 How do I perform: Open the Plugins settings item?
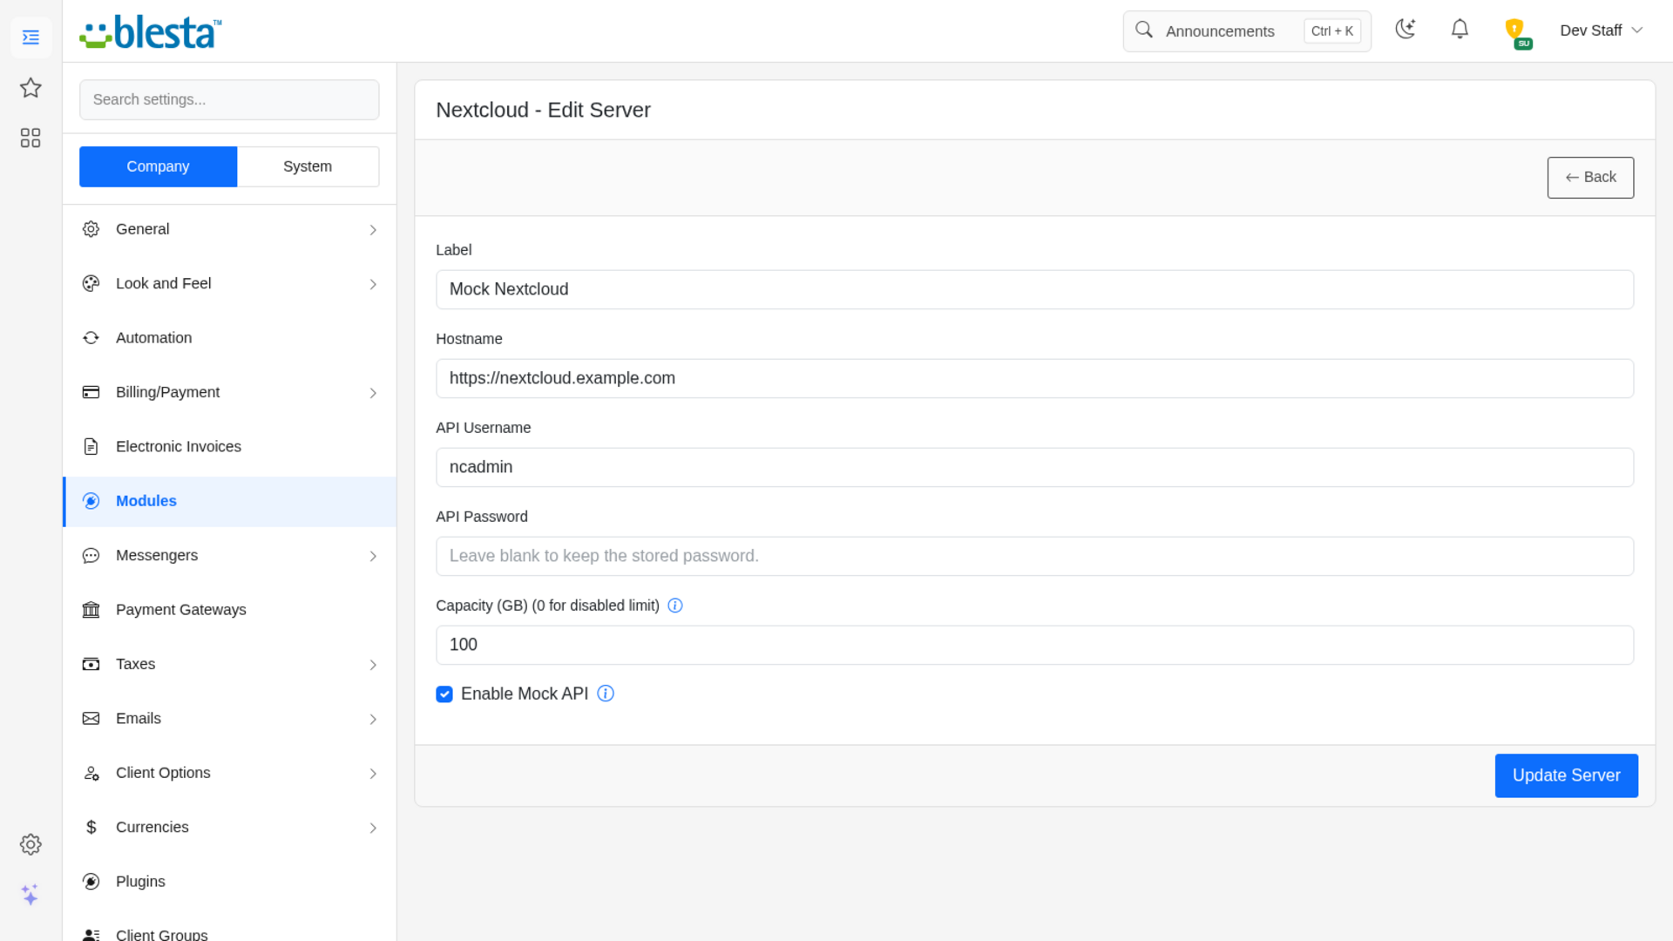click(x=229, y=882)
